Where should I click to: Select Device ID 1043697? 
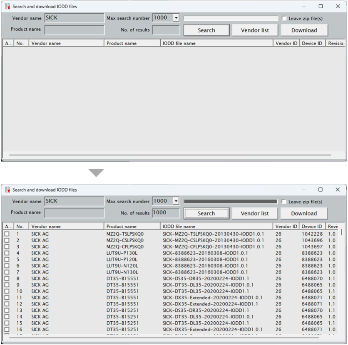pyautogui.click(x=312, y=246)
